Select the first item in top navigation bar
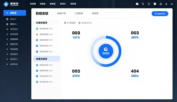The width and height of the screenshot is (177, 102). coord(33,4)
